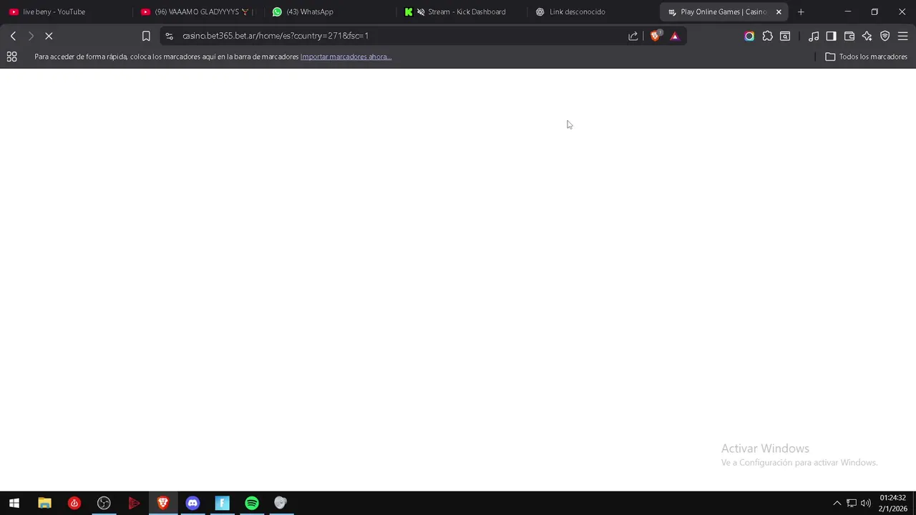Open File Explorer from the taskbar
916x515 pixels.
pyautogui.click(x=44, y=503)
